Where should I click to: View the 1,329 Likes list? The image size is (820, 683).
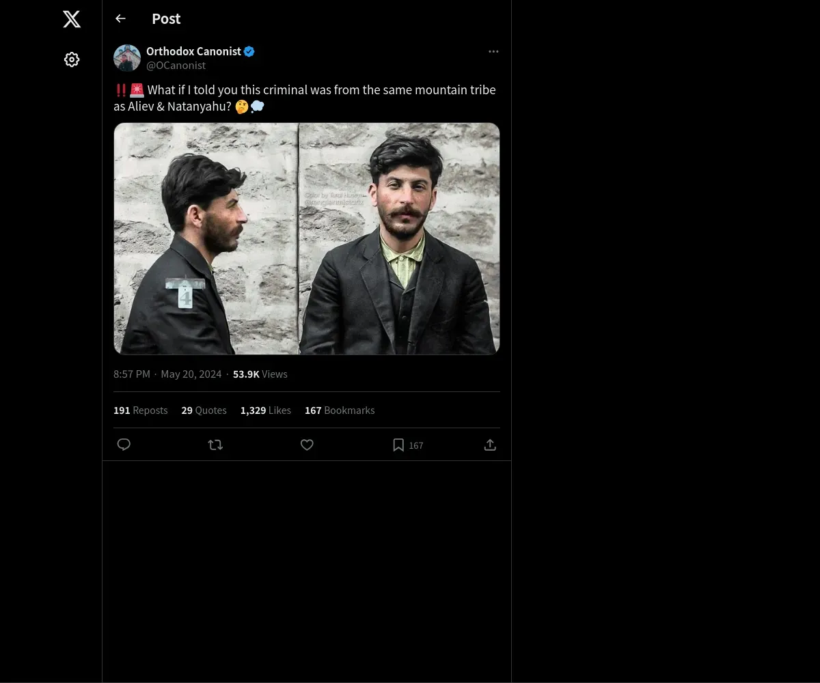265,410
